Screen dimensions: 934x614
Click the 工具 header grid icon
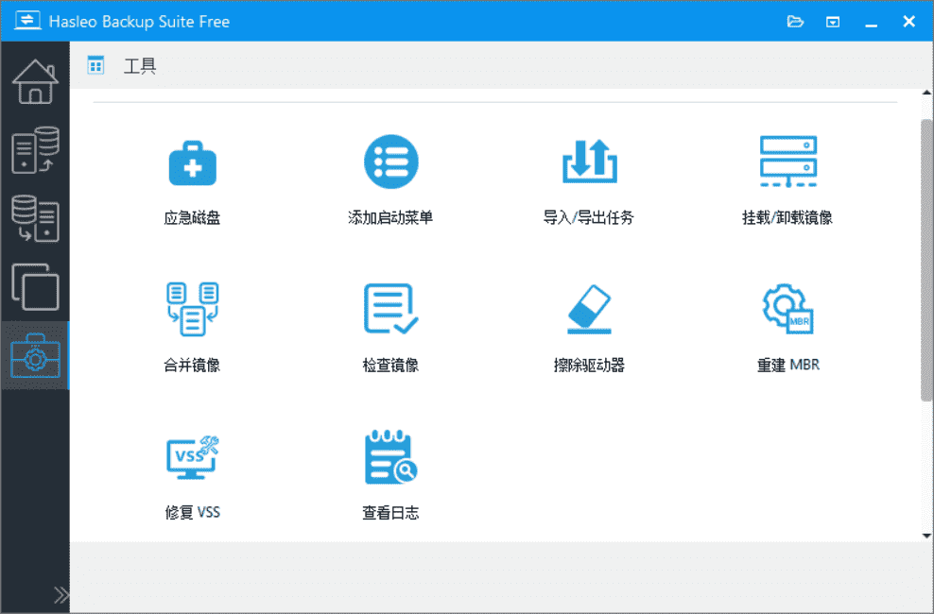(95, 65)
